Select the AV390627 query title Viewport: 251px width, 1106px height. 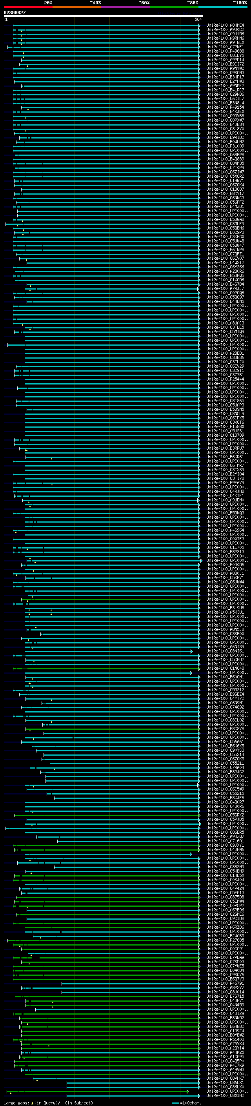tap(15, 13)
